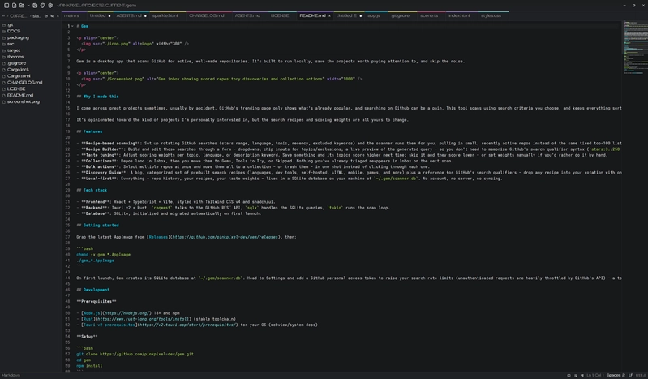The width and height of the screenshot is (648, 379).
Task: Create a new file from toolbar
Action: [x=14, y=6]
